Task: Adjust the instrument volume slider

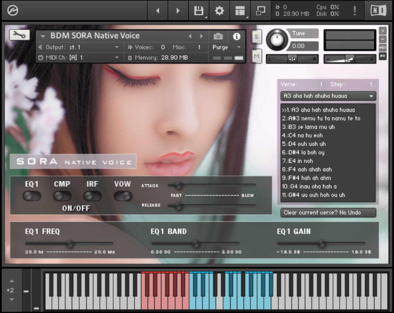Action: (350, 59)
